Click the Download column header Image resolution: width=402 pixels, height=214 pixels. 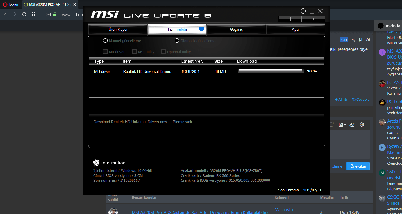click(x=247, y=61)
